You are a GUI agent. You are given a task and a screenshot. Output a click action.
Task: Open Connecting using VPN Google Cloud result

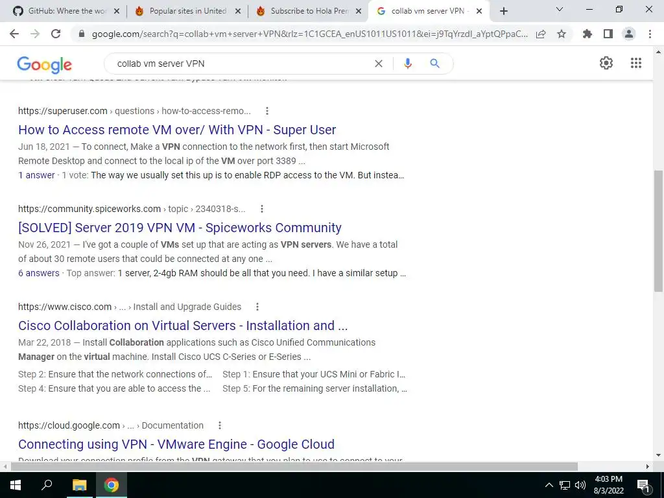[176, 444]
